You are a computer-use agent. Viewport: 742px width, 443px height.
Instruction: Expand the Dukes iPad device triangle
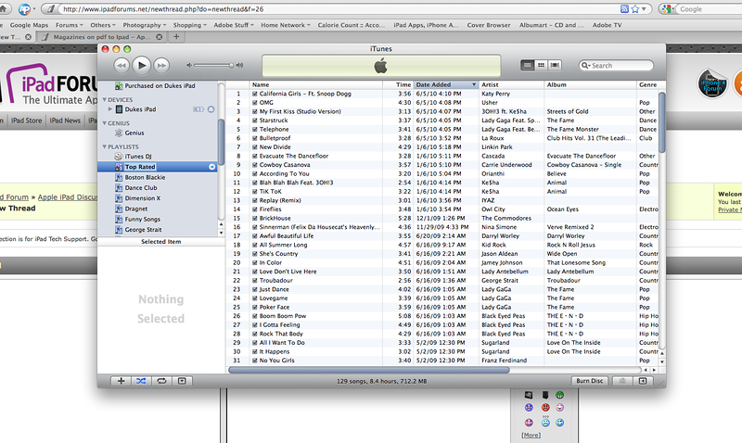click(x=110, y=109)
